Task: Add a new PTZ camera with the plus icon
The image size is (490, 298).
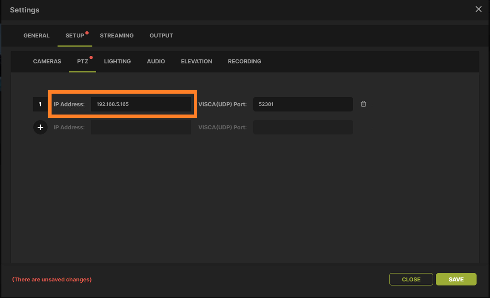Action: [40, 127]
